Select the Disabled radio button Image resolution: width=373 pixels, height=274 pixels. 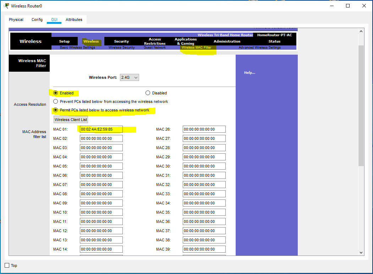147,93
